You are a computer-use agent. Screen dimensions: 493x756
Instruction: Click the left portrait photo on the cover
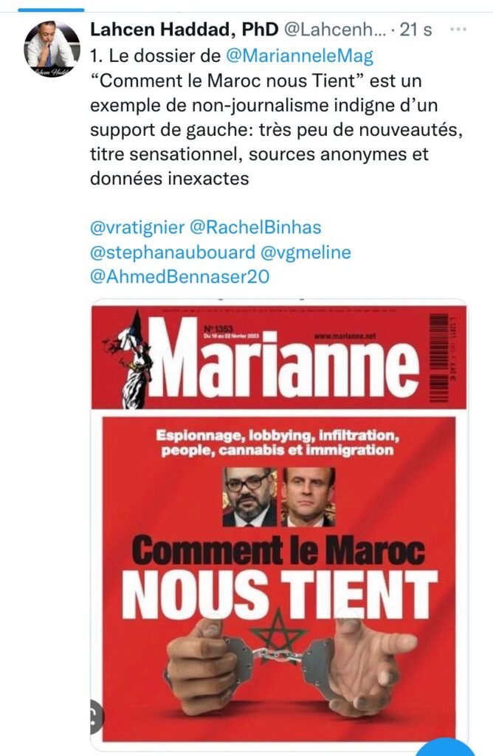pos(249,496)
